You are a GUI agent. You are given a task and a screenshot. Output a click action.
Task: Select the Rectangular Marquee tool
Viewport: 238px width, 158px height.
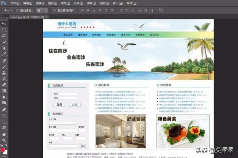[4, 30]
